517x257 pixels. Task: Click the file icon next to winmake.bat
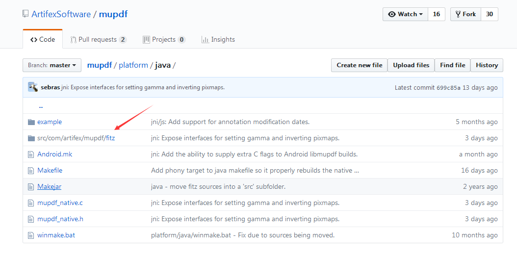click(31, 235)
